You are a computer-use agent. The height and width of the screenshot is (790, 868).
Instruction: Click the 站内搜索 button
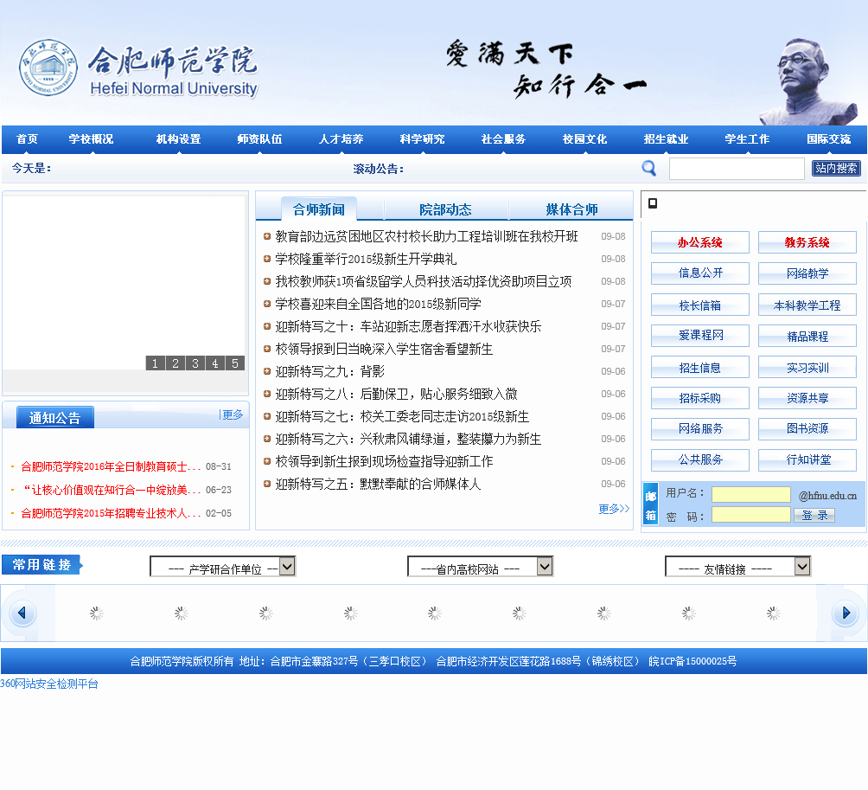tap(836, 168)
